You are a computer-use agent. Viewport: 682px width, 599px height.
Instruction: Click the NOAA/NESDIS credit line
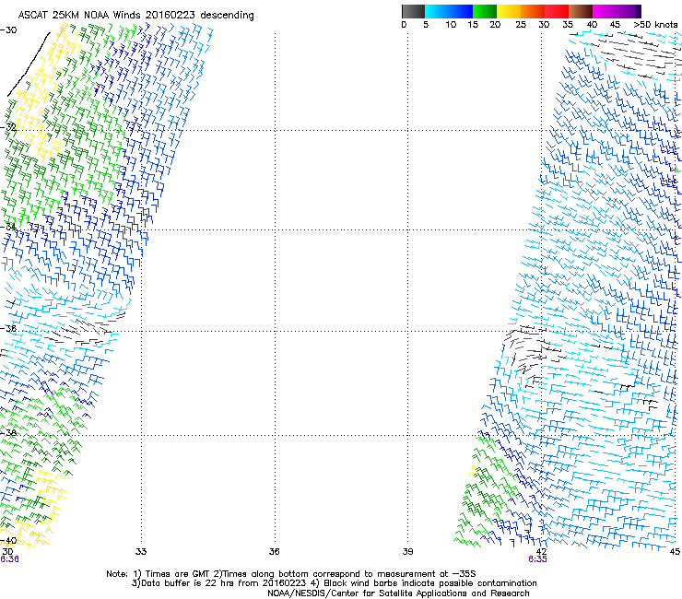click(x=398, y=593)
